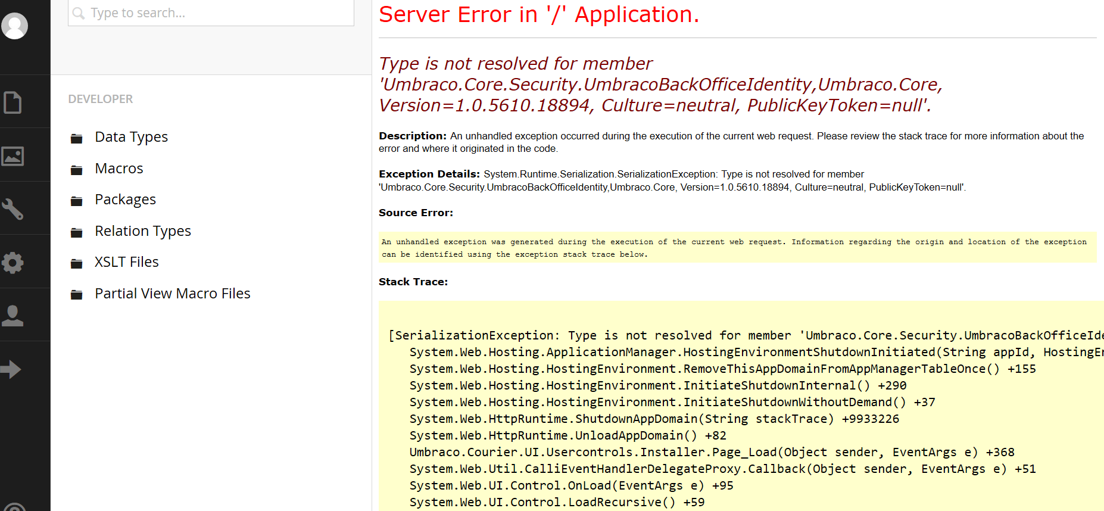
Task: Open the arrow-icon section in sidebar
Action: coord(11,369)
